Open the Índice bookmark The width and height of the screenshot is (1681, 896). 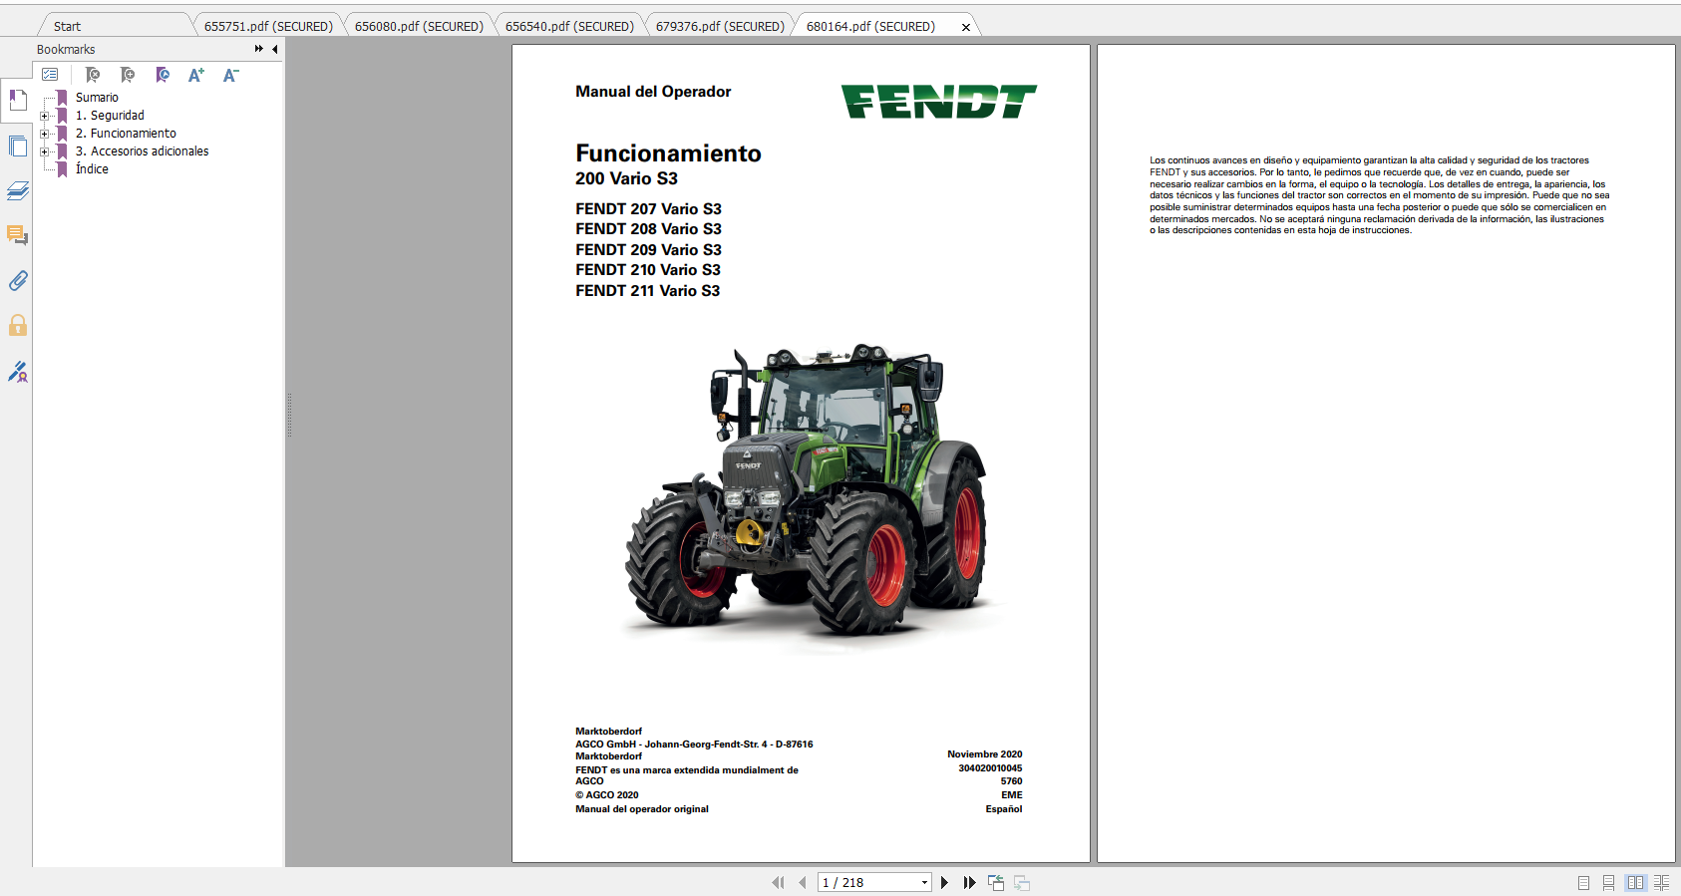click(x=92, y=169)
